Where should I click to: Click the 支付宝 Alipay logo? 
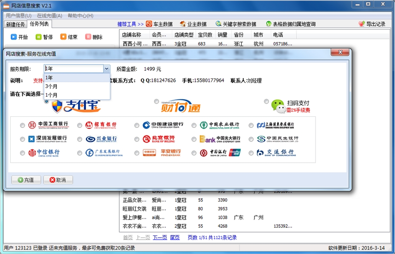tap(76, 106)
